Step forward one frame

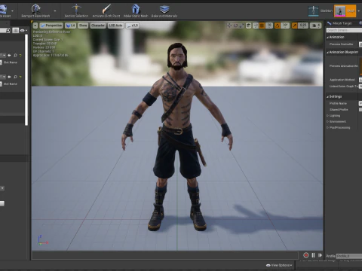coord(320,255)
